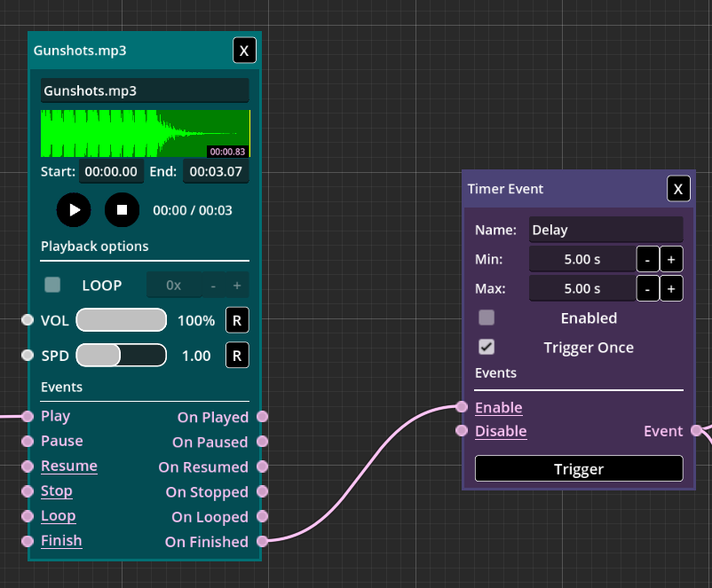
Task: Click the SPD speed slider
Action: tap(121, 356)
